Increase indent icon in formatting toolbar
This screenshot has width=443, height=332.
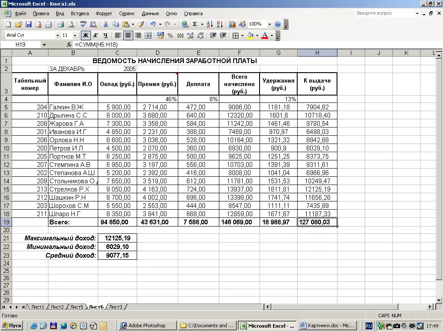point(223,35)
